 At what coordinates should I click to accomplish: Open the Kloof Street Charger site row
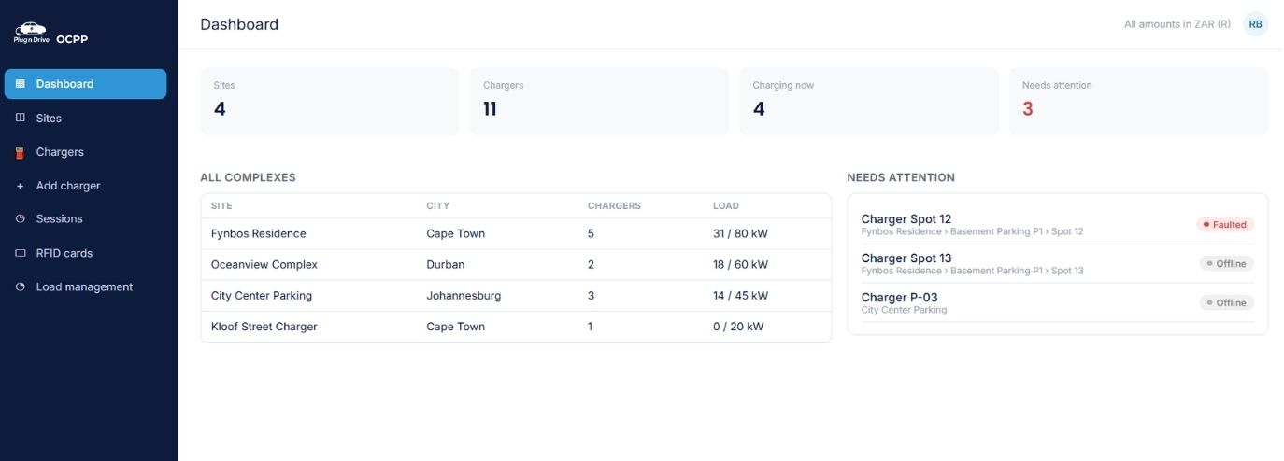(516, 327)
